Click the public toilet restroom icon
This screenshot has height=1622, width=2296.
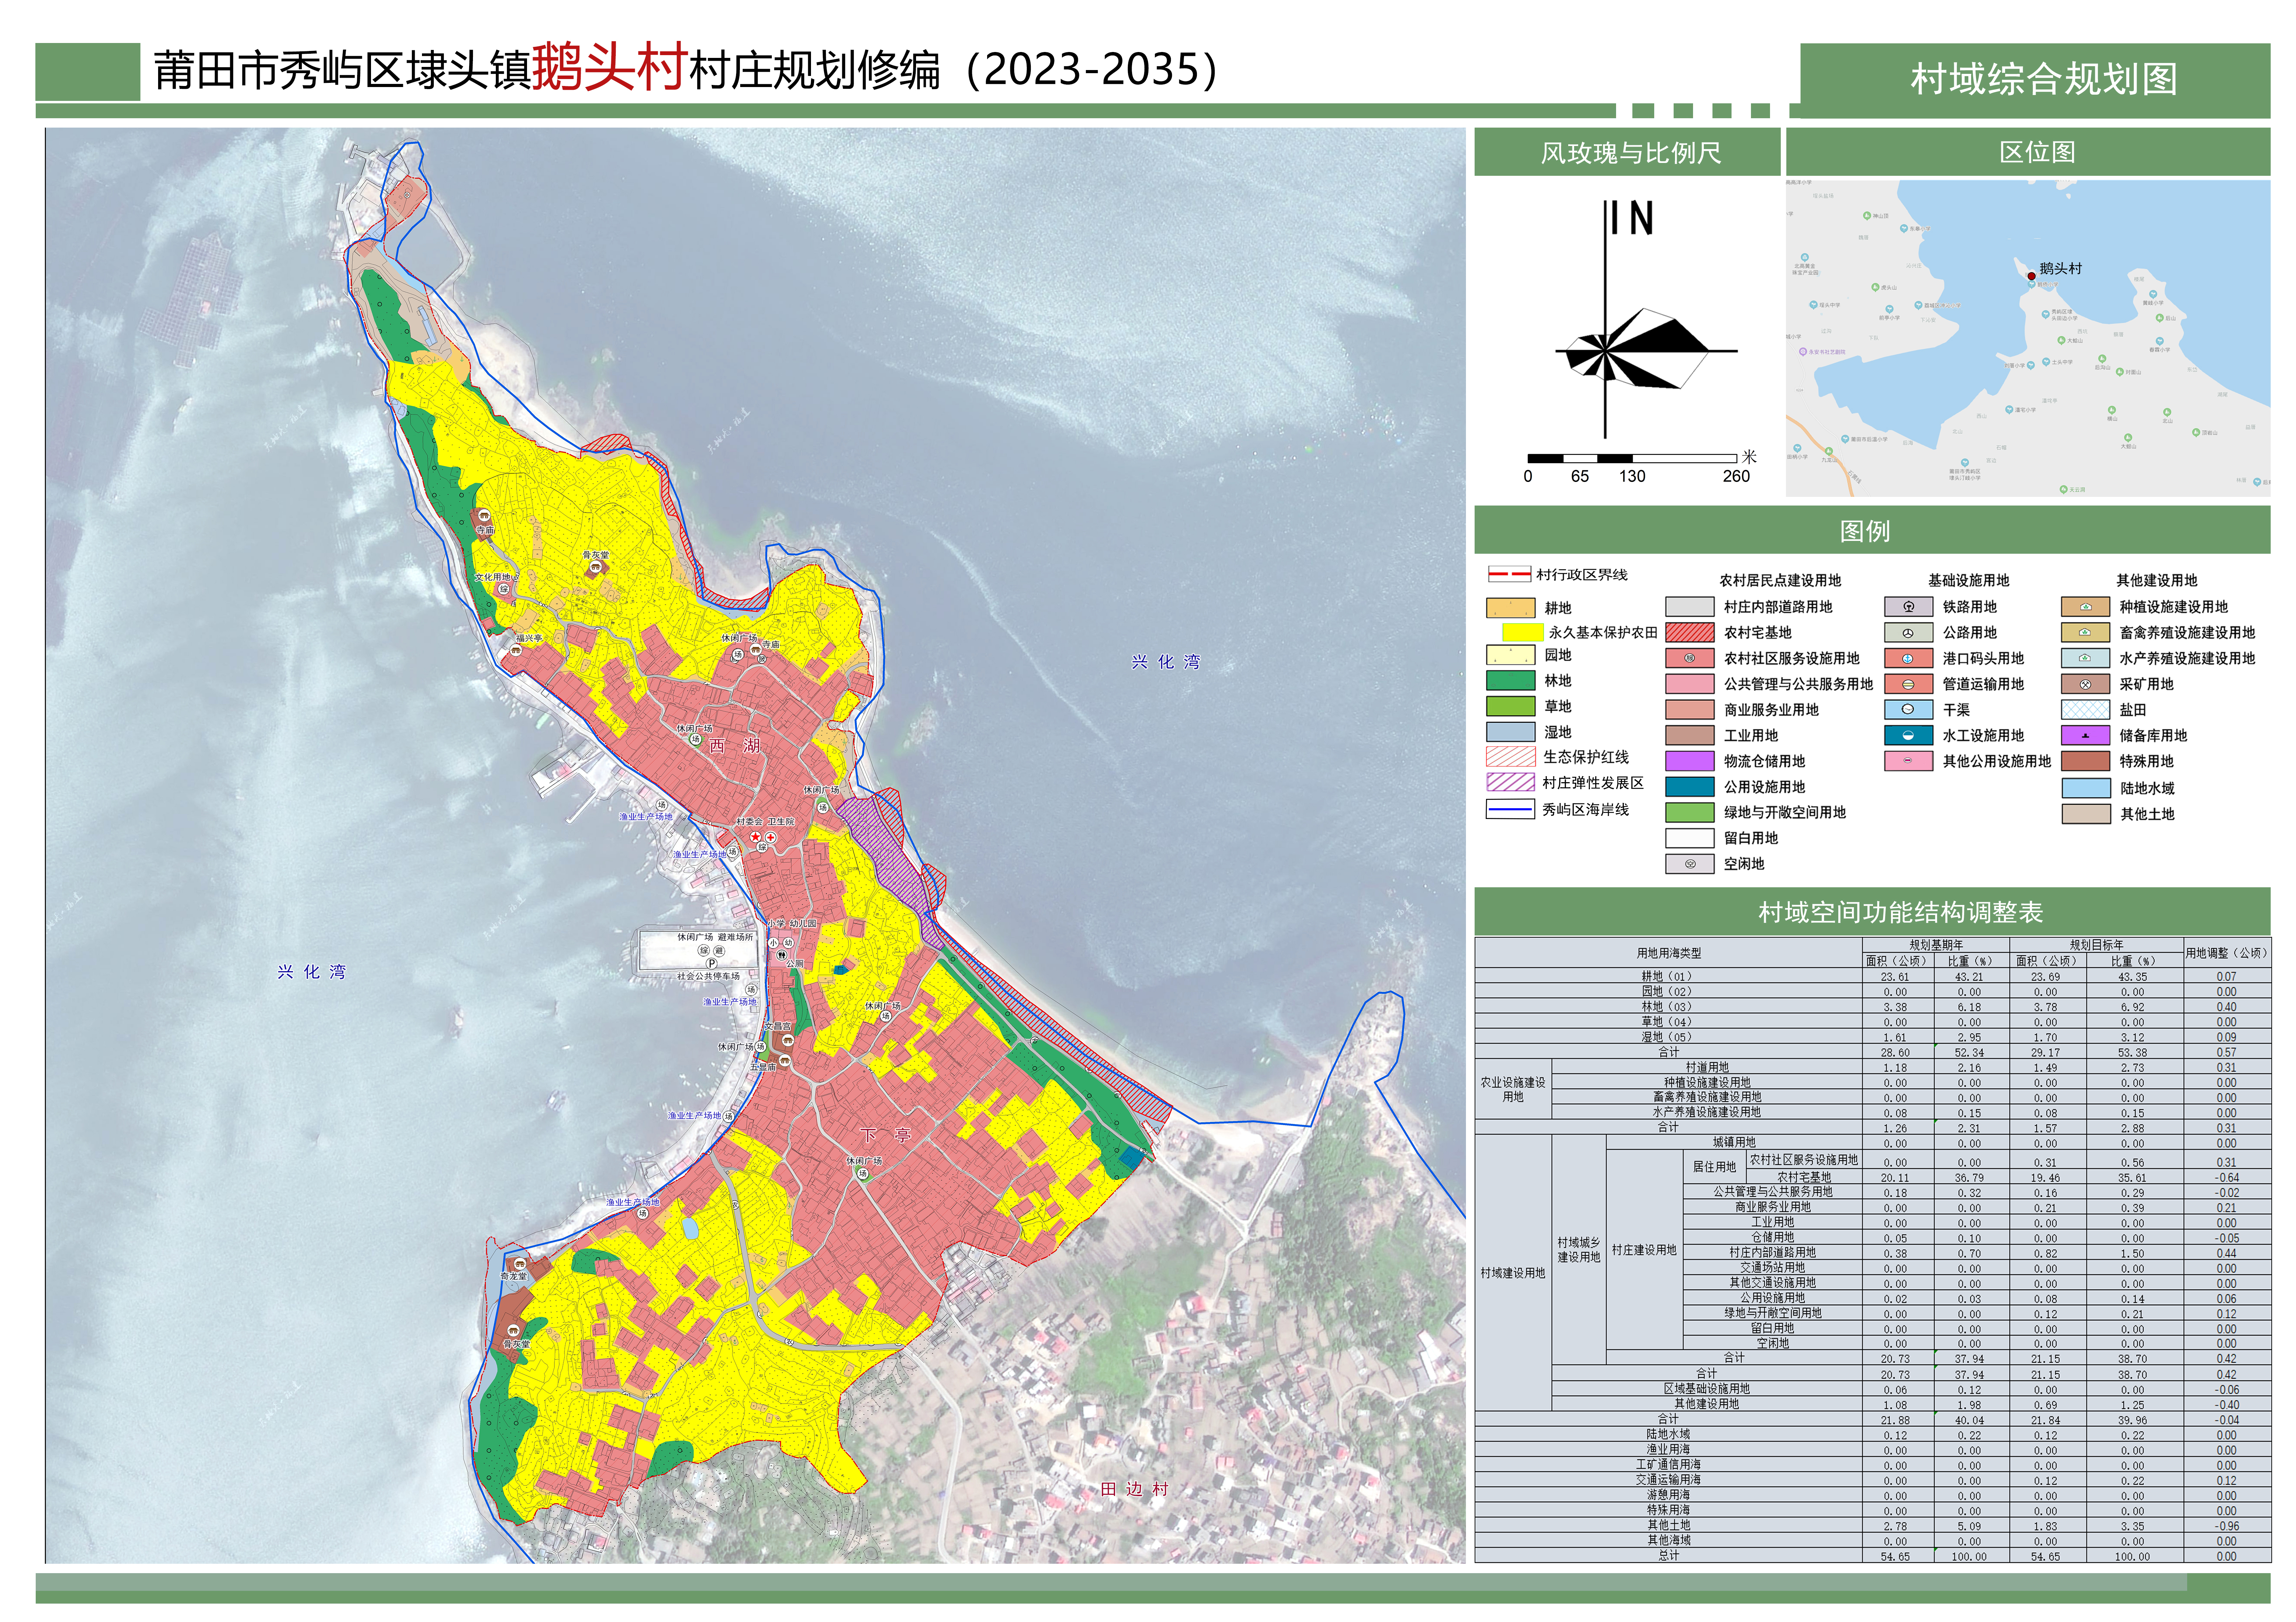pos(781,955)
